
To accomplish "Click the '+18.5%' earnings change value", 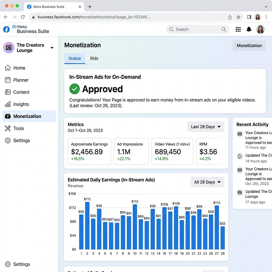I will point(78,159).
